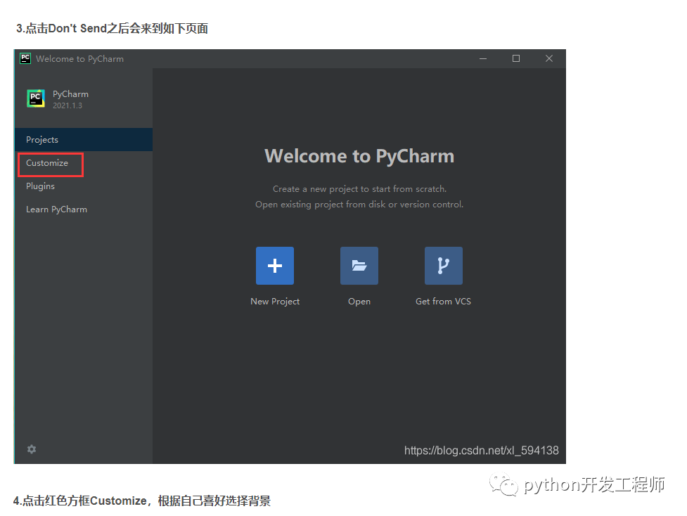This screenshot has height=516, width=687.
Task: Open the Customize section
Action: pyautogui.click(x=47, y=163)
